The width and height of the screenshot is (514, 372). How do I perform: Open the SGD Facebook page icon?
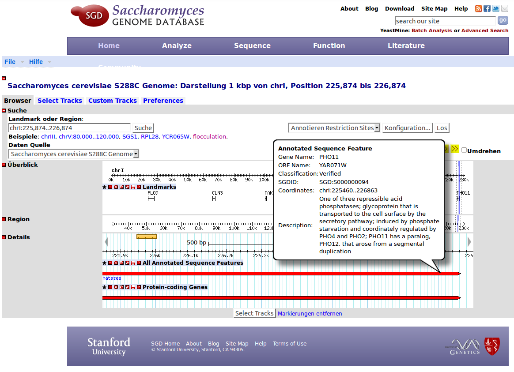click(x=487, y=8)
